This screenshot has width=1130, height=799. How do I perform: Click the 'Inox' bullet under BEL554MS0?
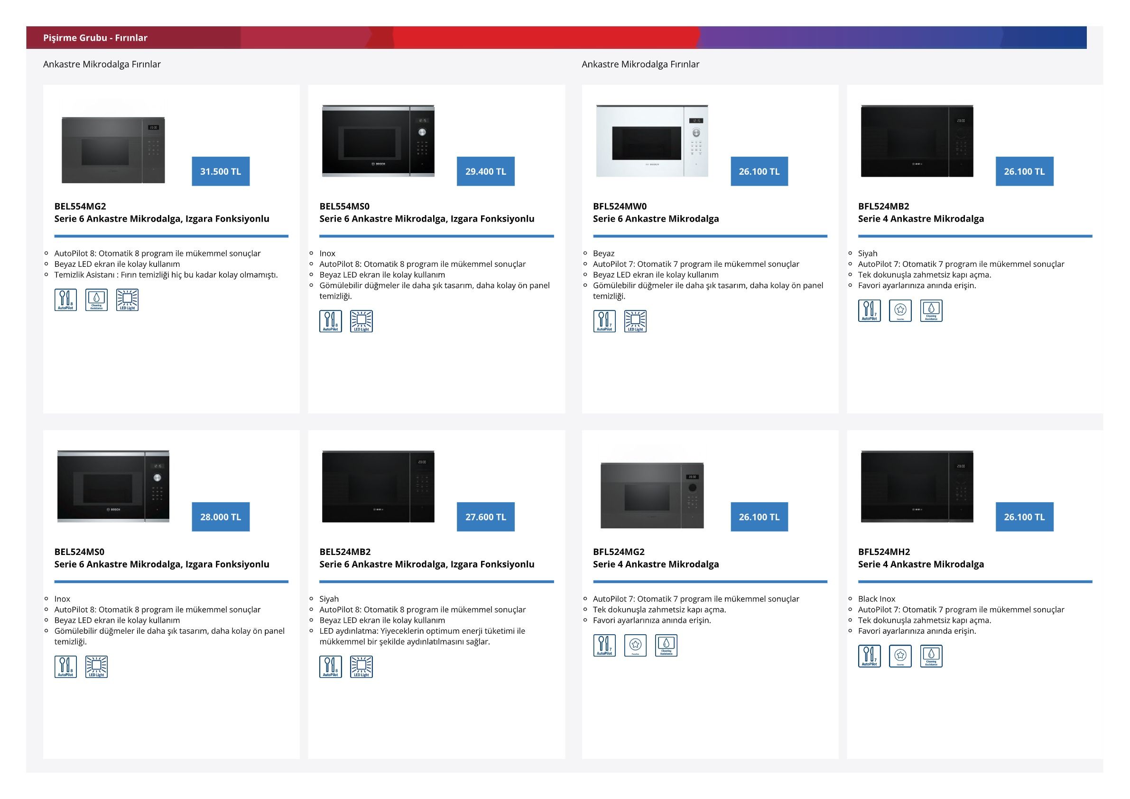tap(327, 254)
